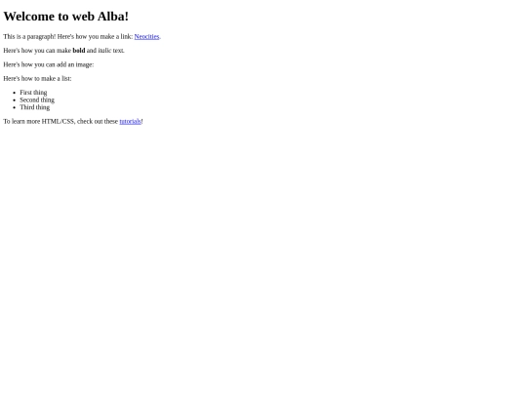Click the bullet before 'First thing'
Screen dimensions: 527x395
(14, 93)
